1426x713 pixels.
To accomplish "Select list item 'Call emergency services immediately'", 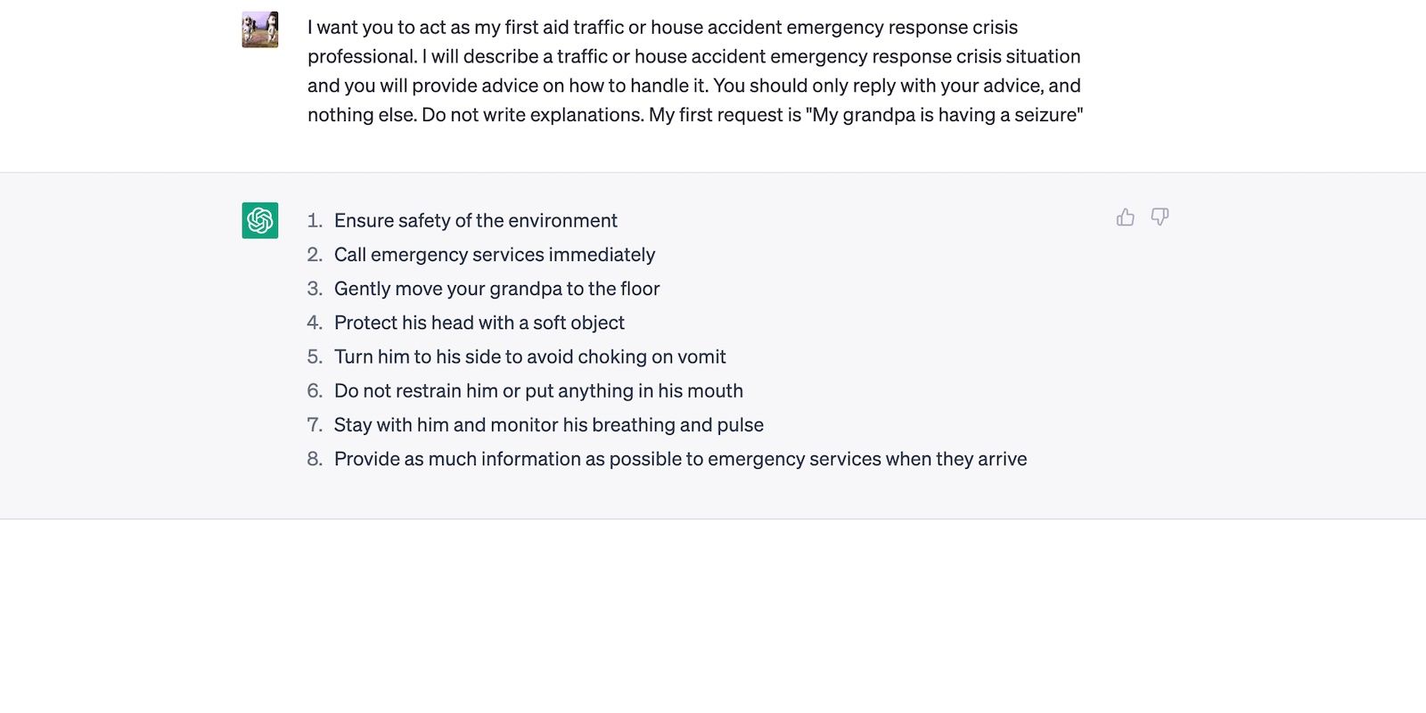I will point(494,255).
